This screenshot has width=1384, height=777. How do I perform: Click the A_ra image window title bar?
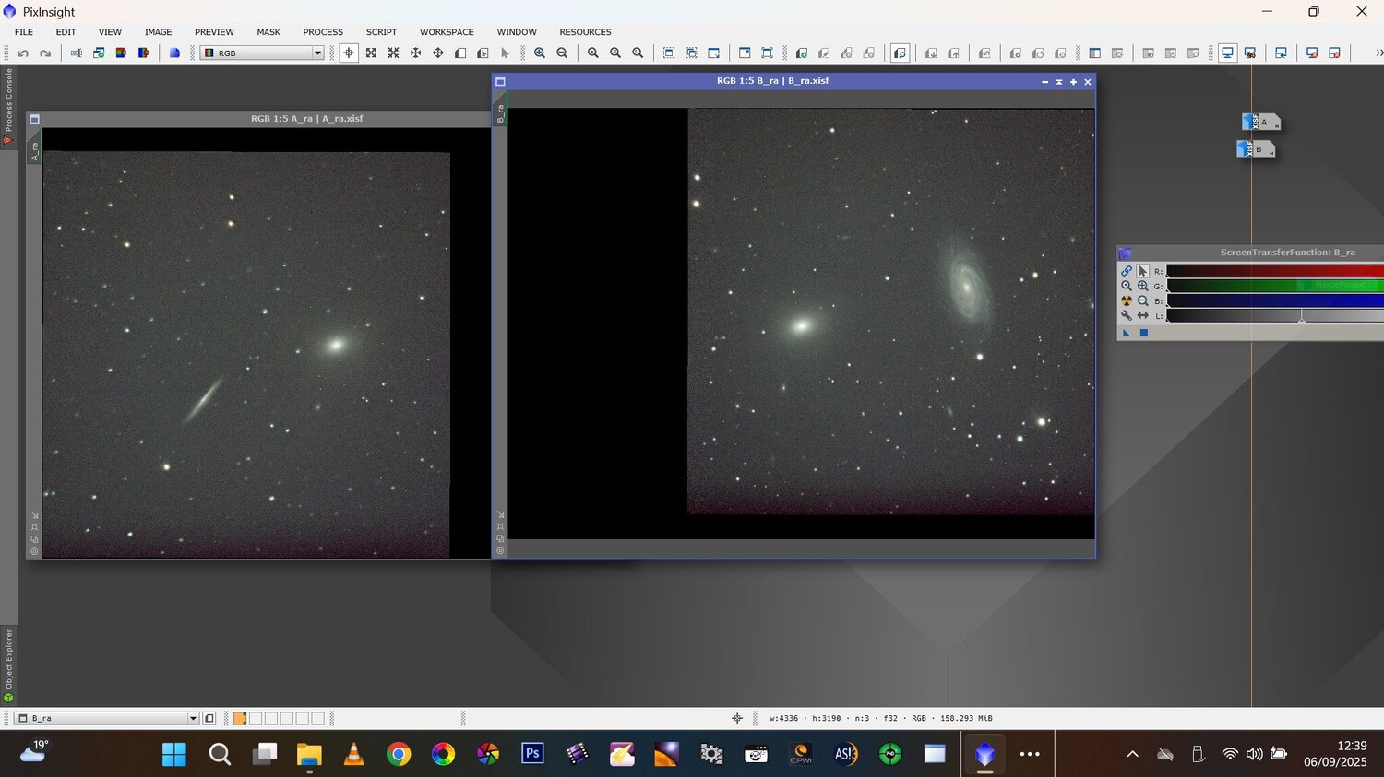pyautogui.click(x=258, y=119)
